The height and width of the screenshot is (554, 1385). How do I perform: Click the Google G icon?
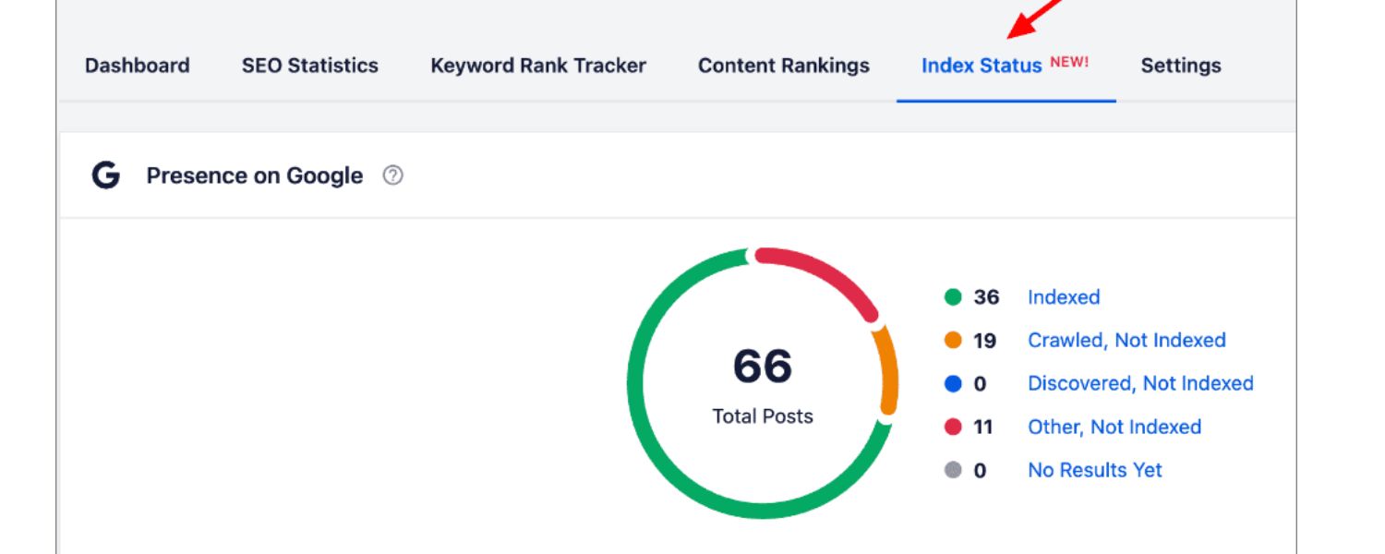pos(104,175)
